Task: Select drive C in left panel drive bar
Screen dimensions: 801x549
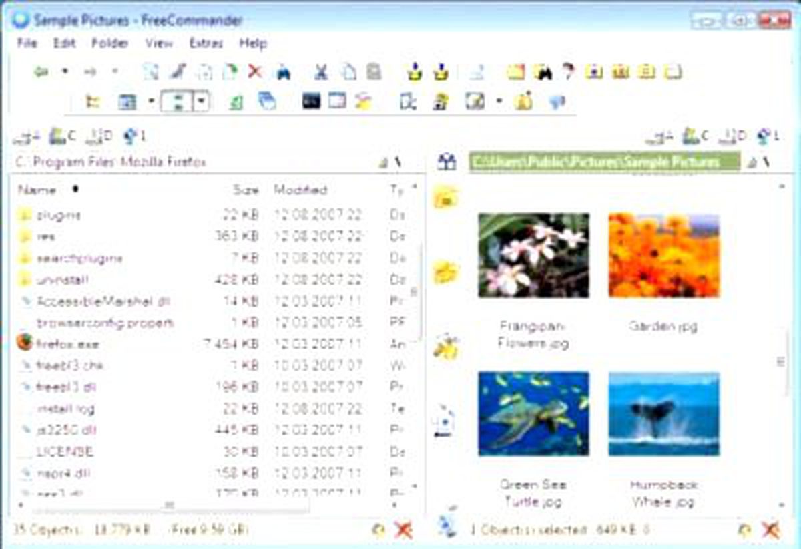Action: click(63, 136)
